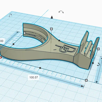Click black midpoint handle on long front dashed edge
This screenshot has width=102, height=102.
(40, 68)
